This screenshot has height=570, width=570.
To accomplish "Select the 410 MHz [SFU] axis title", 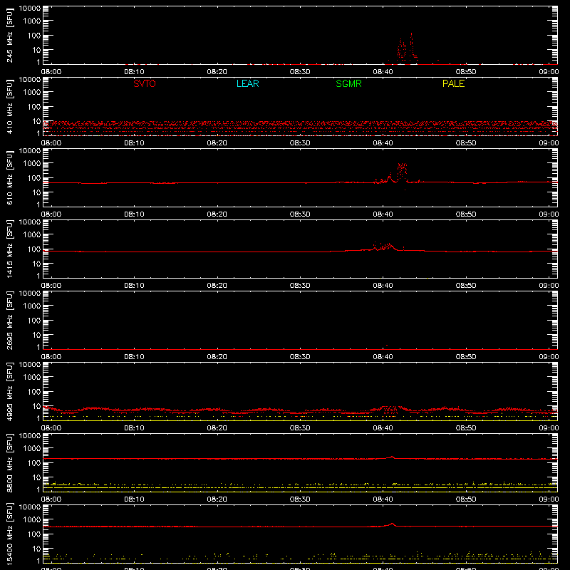I will 9,106.
